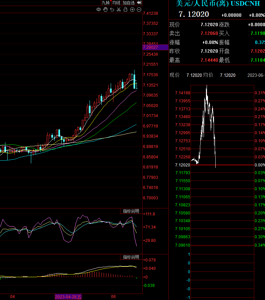This screenshot has width=265, height=300.
Task: Click the large 7.12020 price quote
Action: (194, 14)
